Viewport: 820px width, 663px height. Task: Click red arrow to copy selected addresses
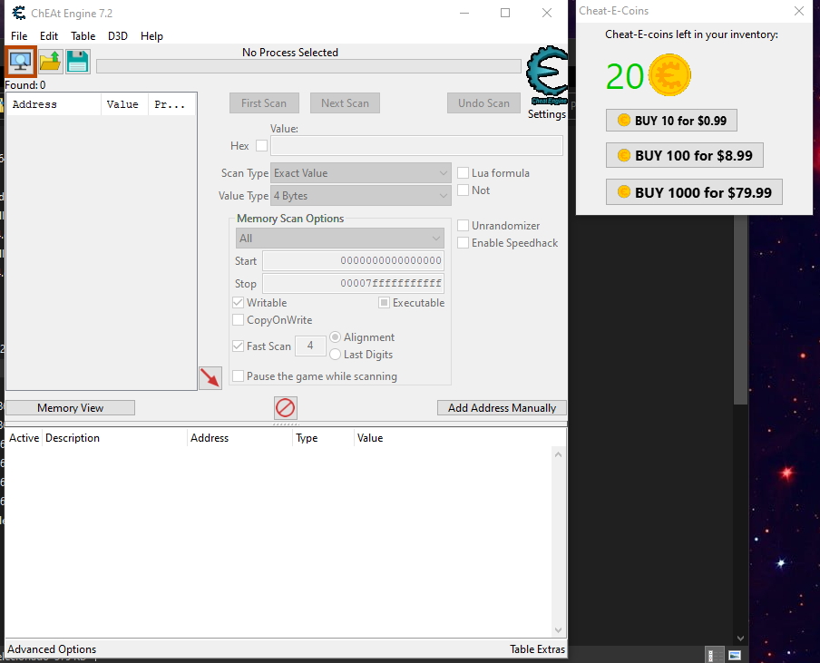tap(210, 377)
